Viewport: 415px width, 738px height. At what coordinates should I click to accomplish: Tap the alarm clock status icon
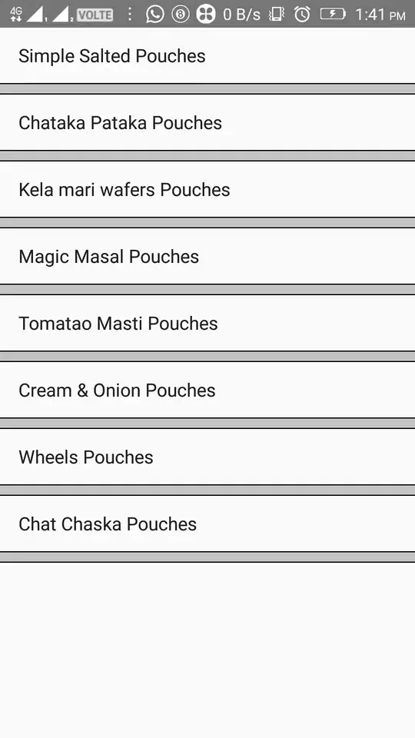click(302, 14)
